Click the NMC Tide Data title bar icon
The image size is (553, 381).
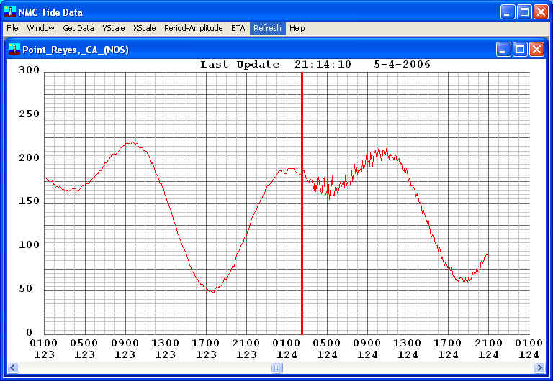(x=10, y=12)
